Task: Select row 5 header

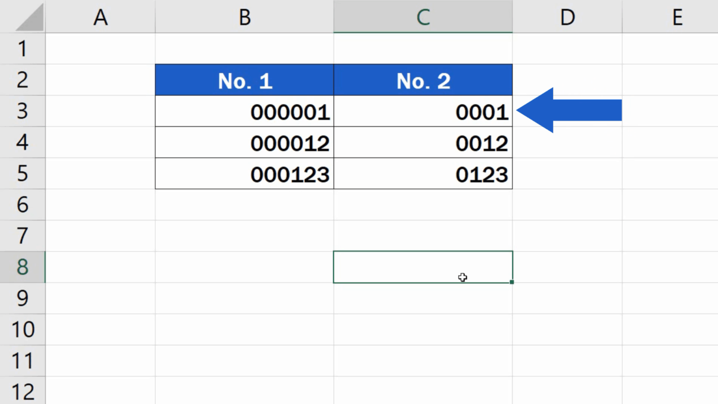Action: click(x=22, y=173)
